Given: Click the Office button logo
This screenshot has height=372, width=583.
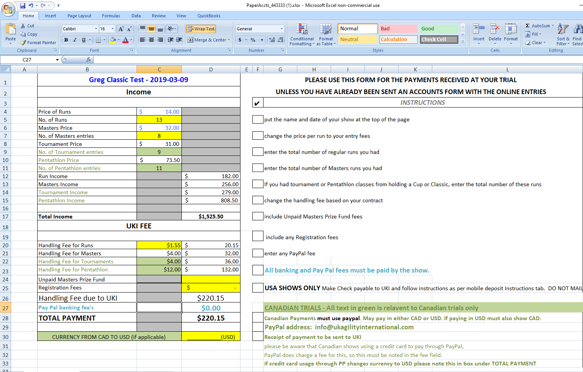Looking at the screenshot, I should click(8, 9).
